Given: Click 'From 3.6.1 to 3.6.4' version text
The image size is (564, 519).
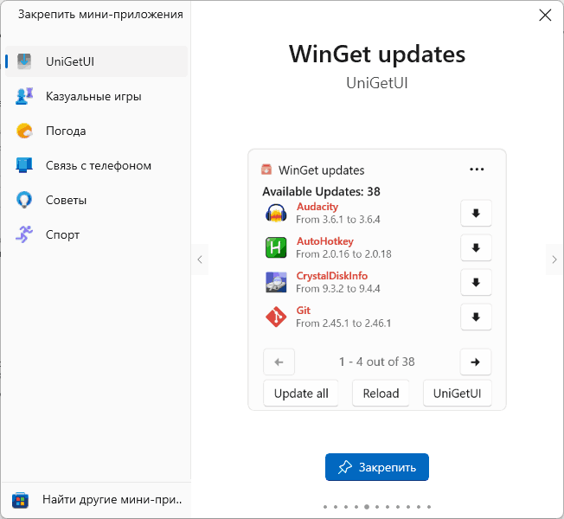Looking at the screenshot, I should tap(338, 220).
